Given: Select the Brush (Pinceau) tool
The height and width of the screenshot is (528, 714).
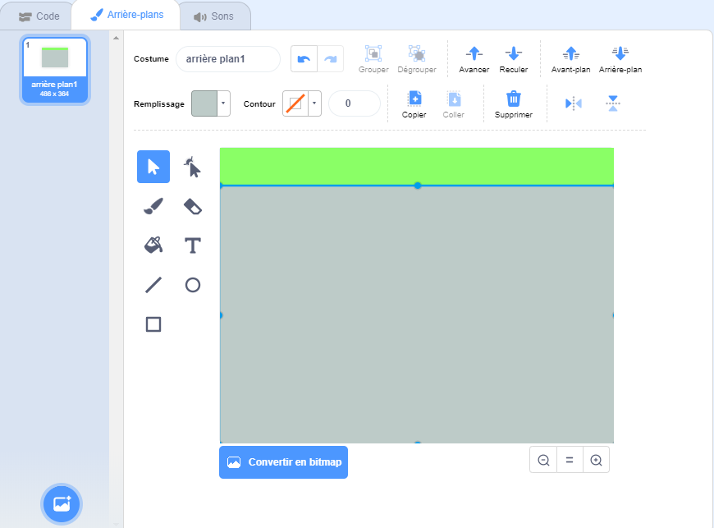Looking at the screenshot, I should (153, 206).
